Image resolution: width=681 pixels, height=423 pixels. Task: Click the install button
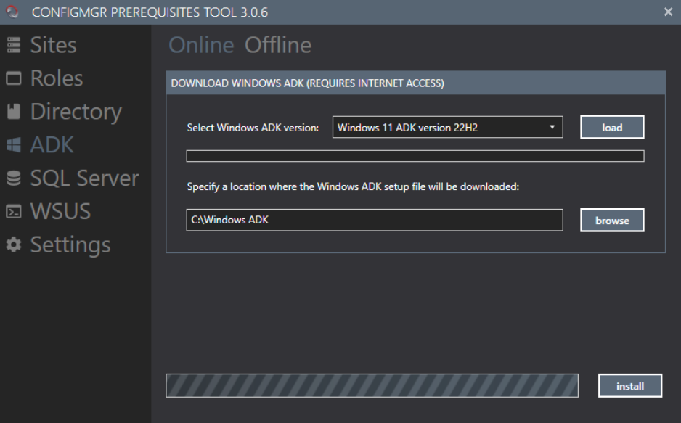point(630,386)
